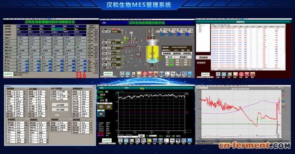This screenshot has width=295, height=154.
Task: Open -DO- meter icon in control window toolbar
Action: point(178,74)
